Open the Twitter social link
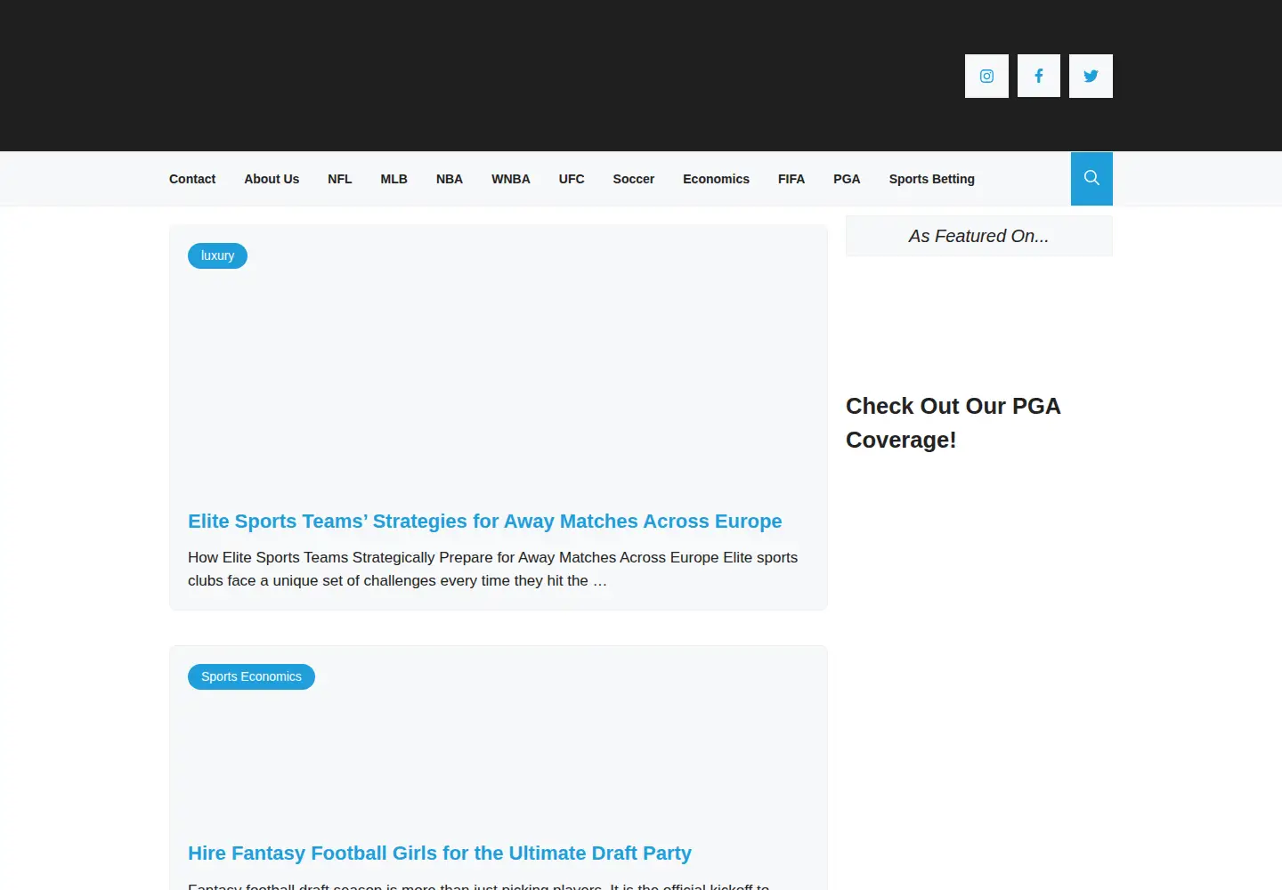 [x=1091, y=77]
